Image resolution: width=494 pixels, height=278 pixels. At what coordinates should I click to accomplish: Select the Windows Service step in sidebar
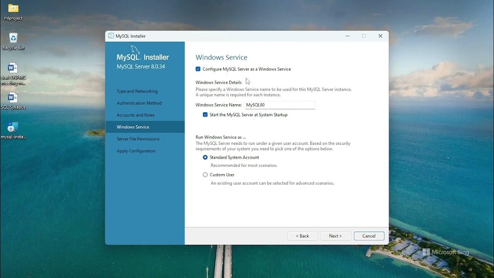pyautogui.click(x=145, y=127)
